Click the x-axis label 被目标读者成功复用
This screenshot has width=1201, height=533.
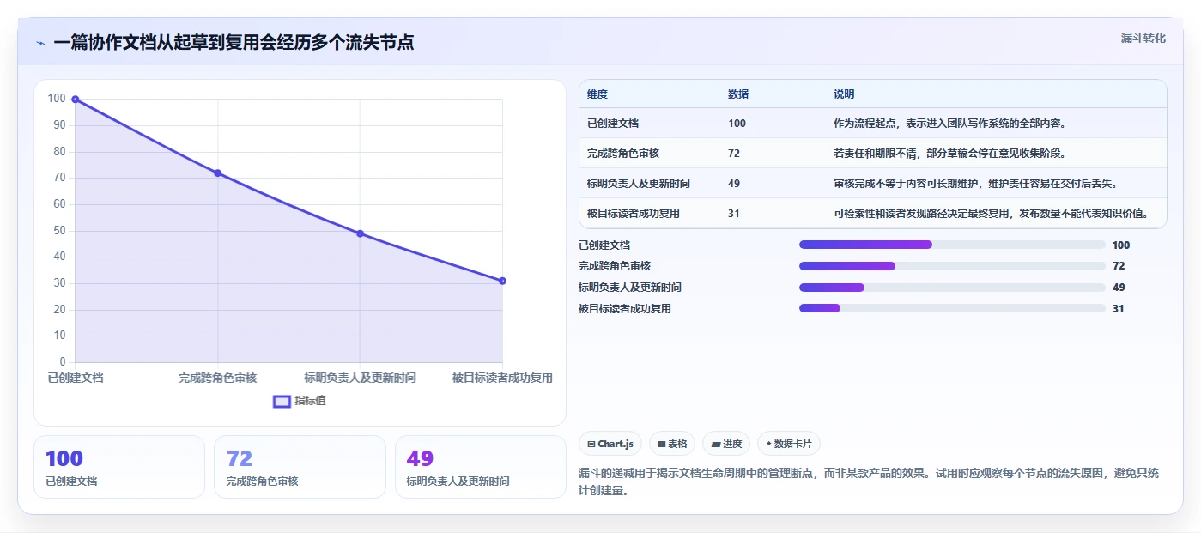pos(502,378)
